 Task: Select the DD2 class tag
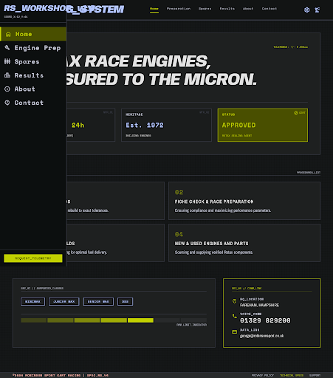tap(125, 301)
